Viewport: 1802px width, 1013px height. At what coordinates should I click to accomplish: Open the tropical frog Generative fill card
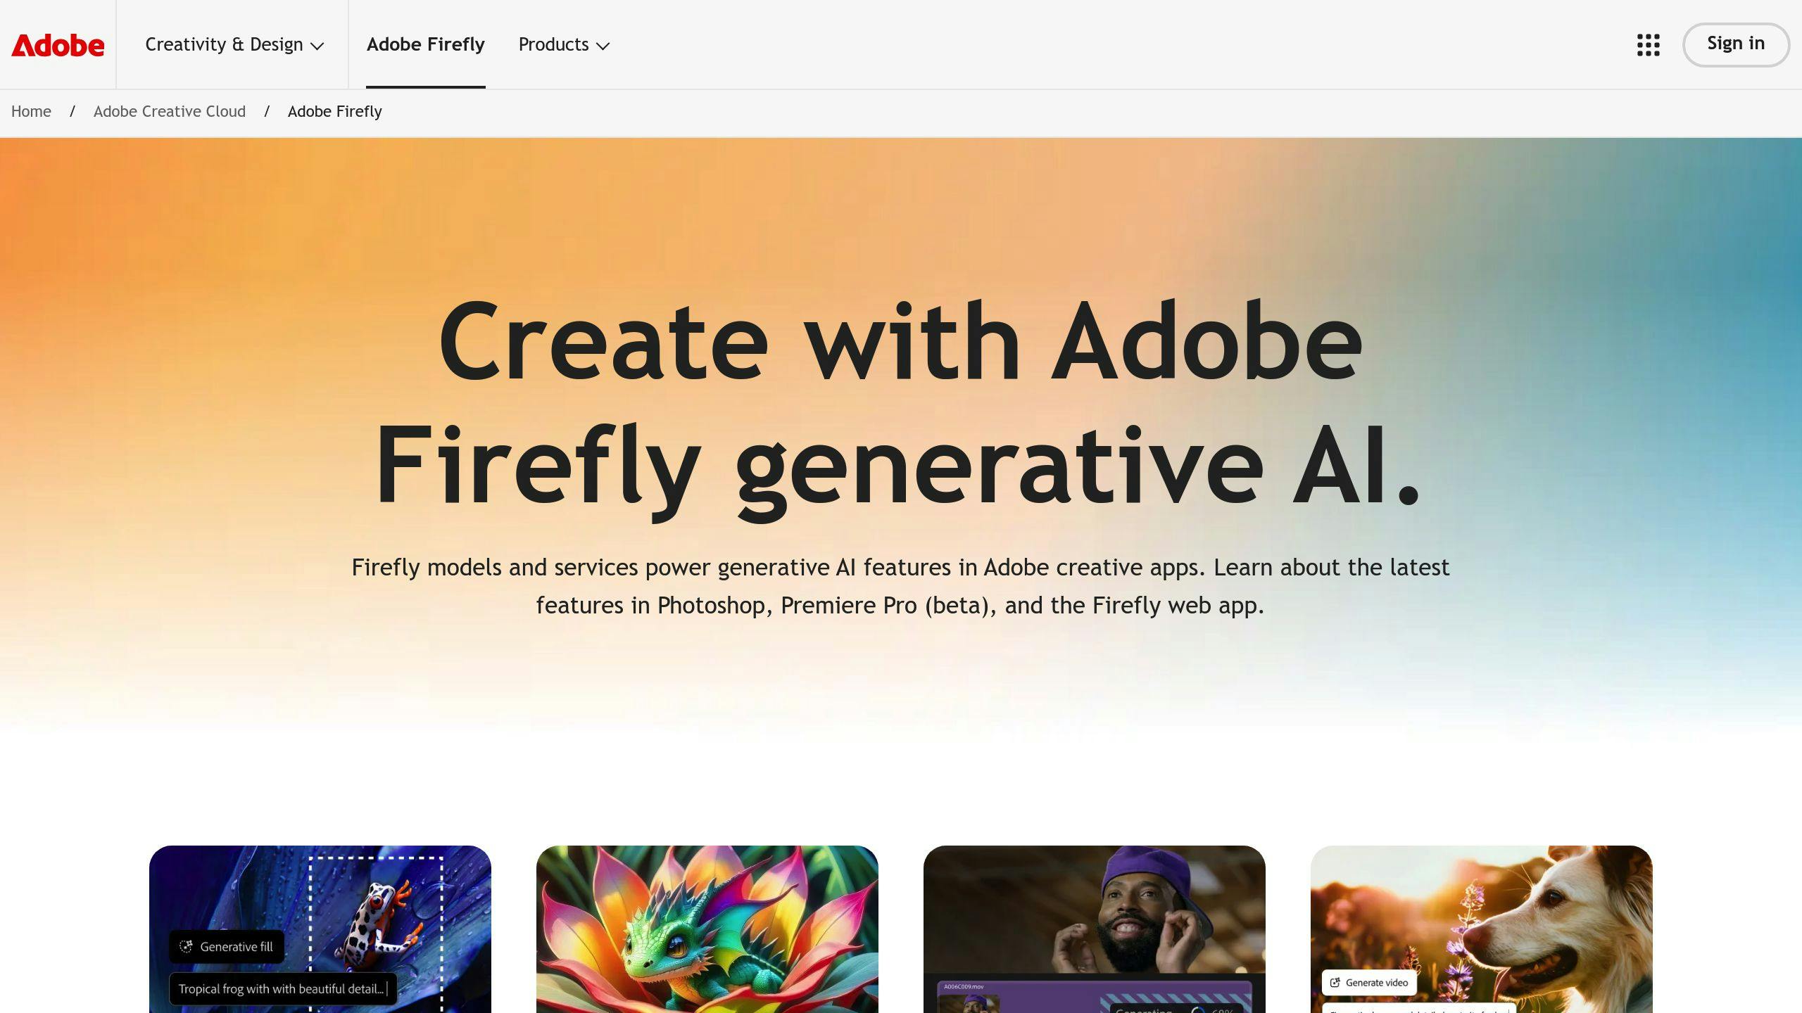pos(320,929)
